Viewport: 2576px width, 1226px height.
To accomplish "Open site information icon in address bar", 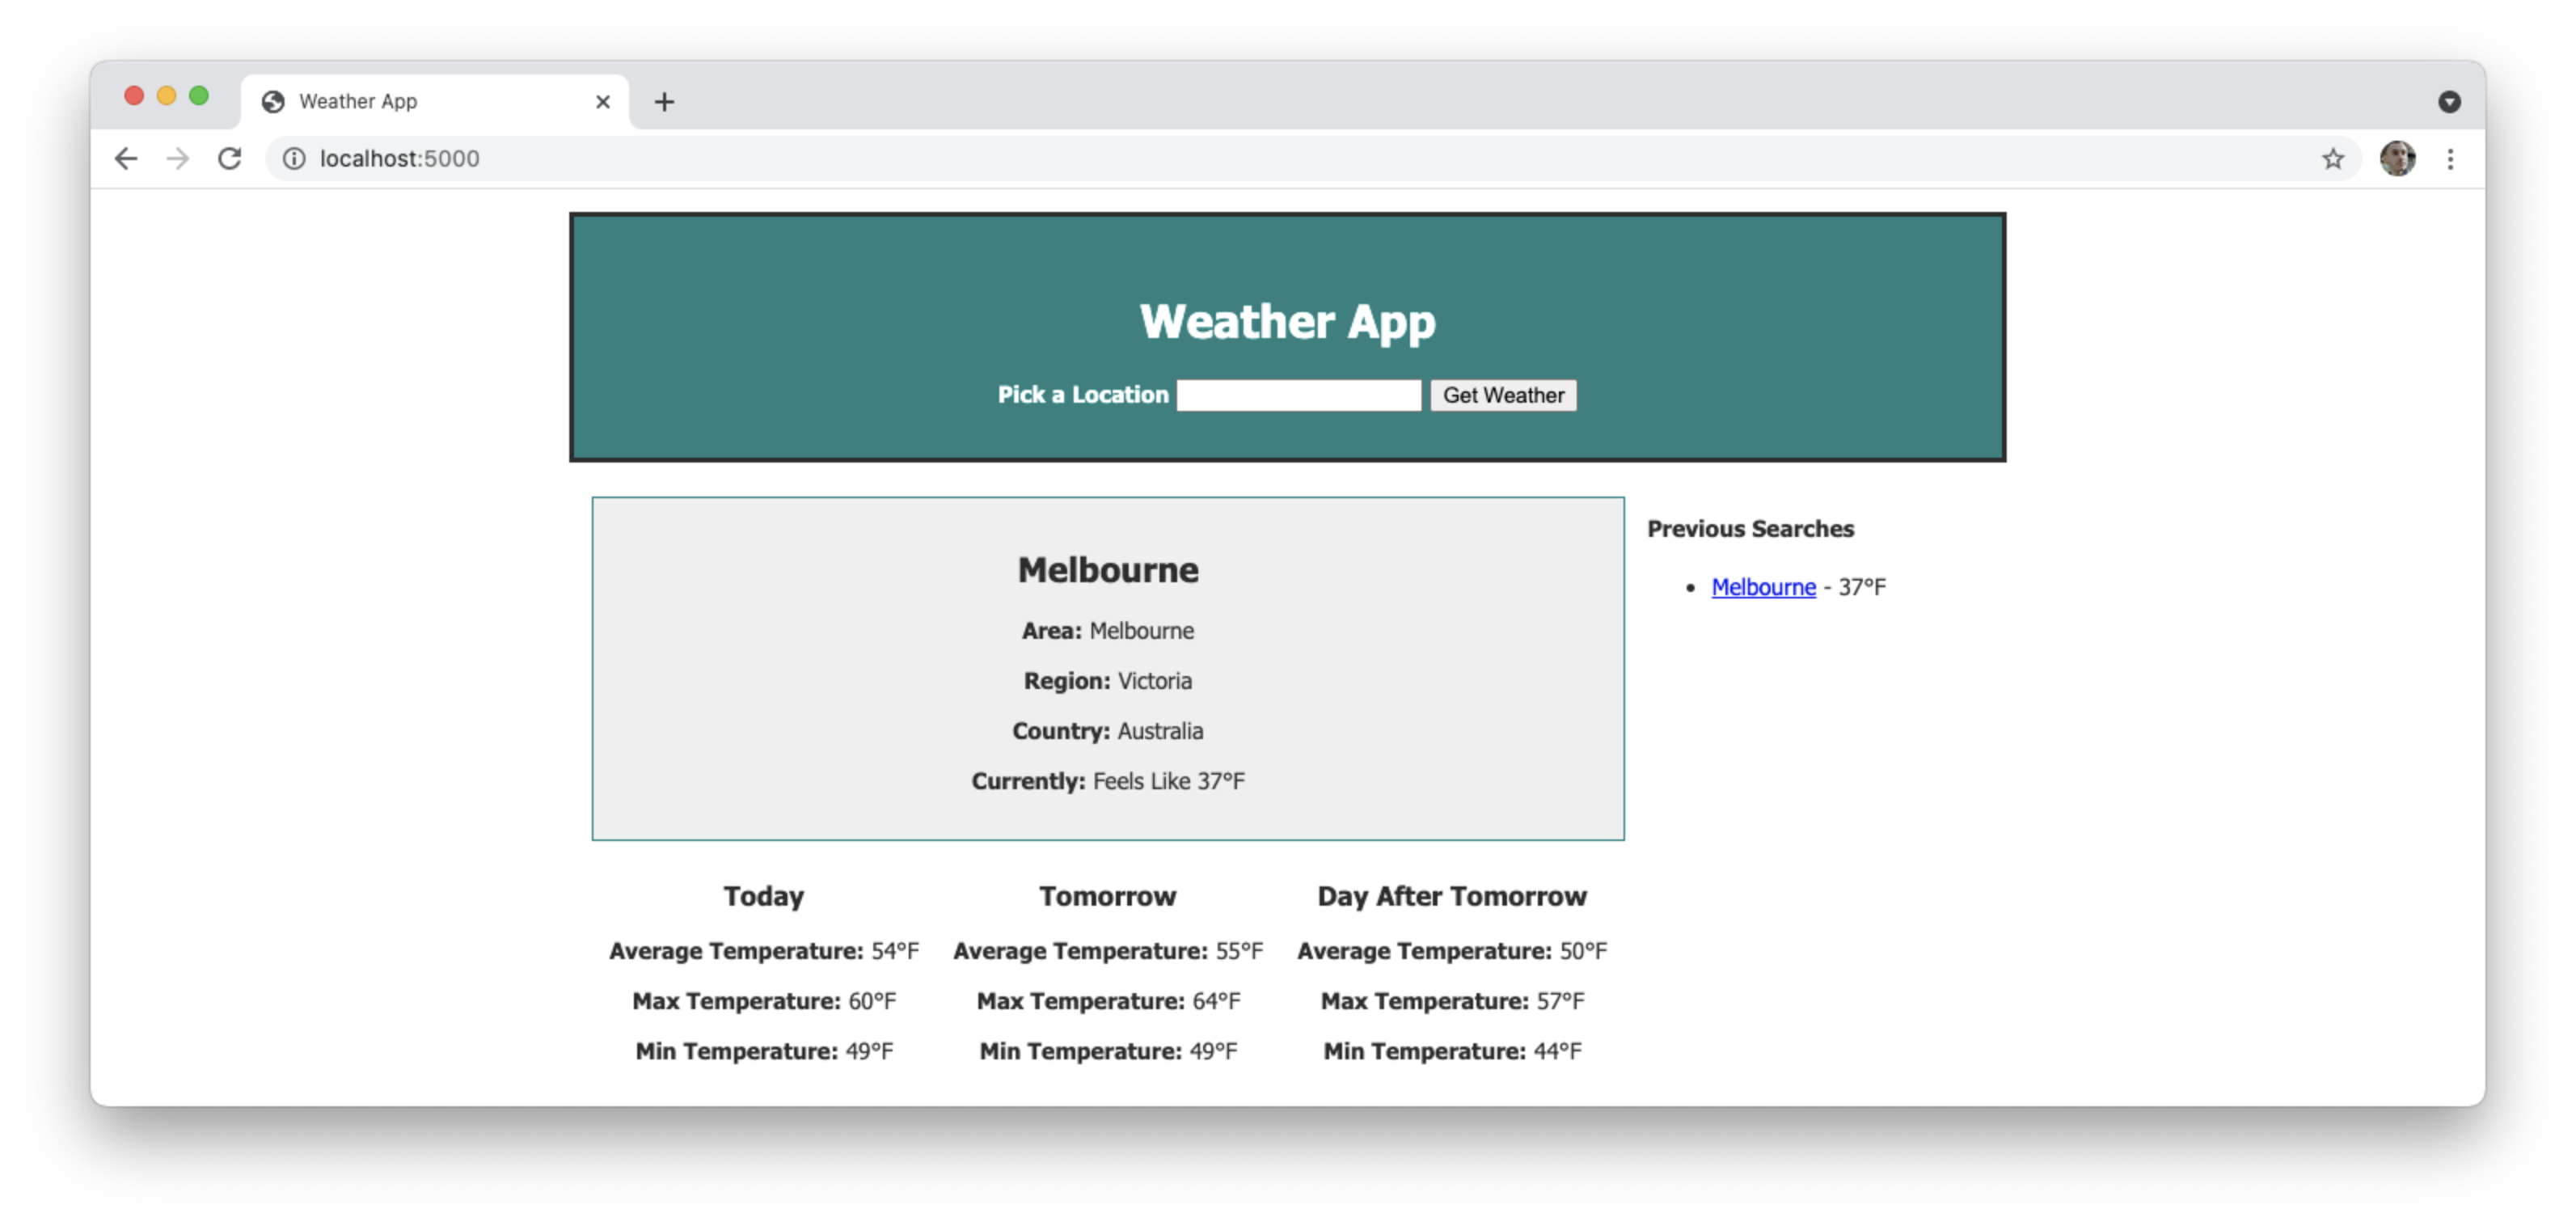I will click(294, 159).
